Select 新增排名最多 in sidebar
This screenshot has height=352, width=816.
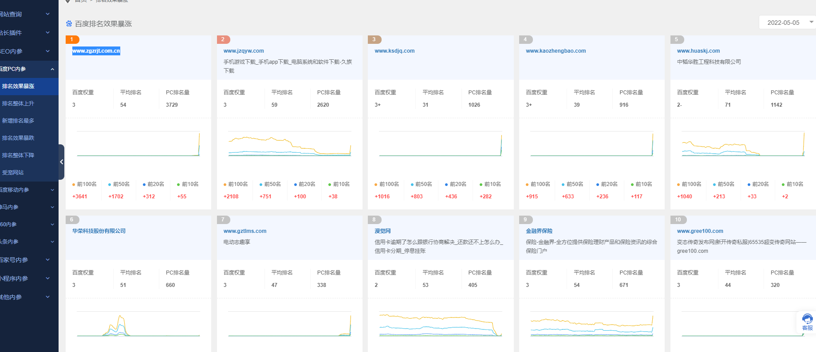point(29,121)
